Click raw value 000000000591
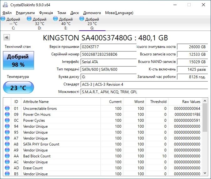The height and width of the screenshot is (179, 211). click(x=187, y=120)
